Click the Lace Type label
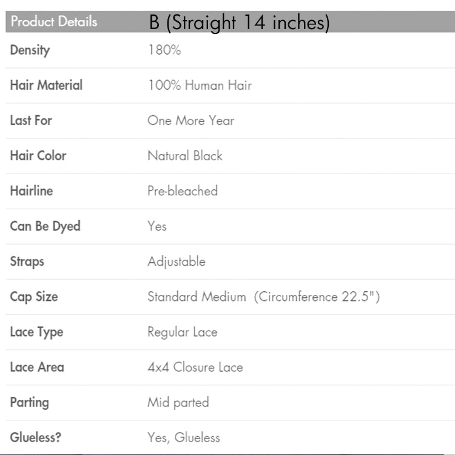This screenshot has width=455, height=455. 36,332
